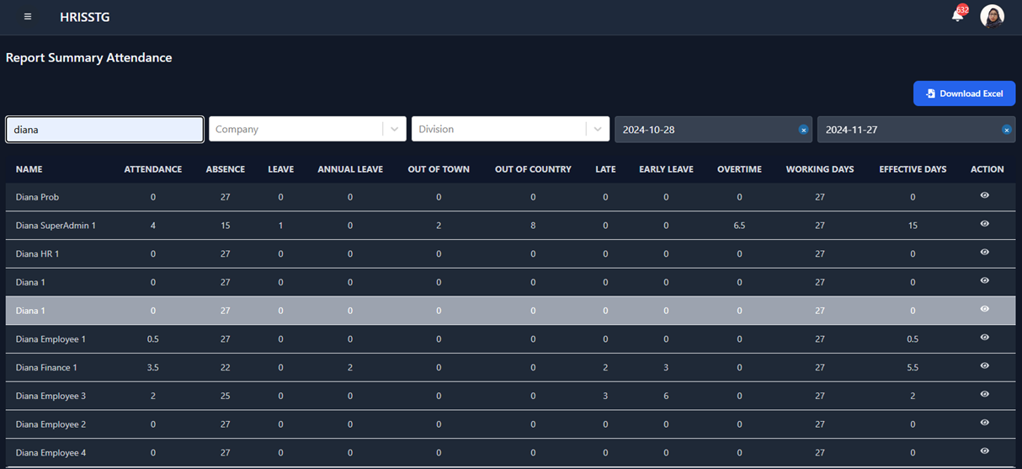This screenshot has width=1022, height=469.
Task: Click early leave value 6 for Diana Employee 3
Action: (x=666, y=396)
